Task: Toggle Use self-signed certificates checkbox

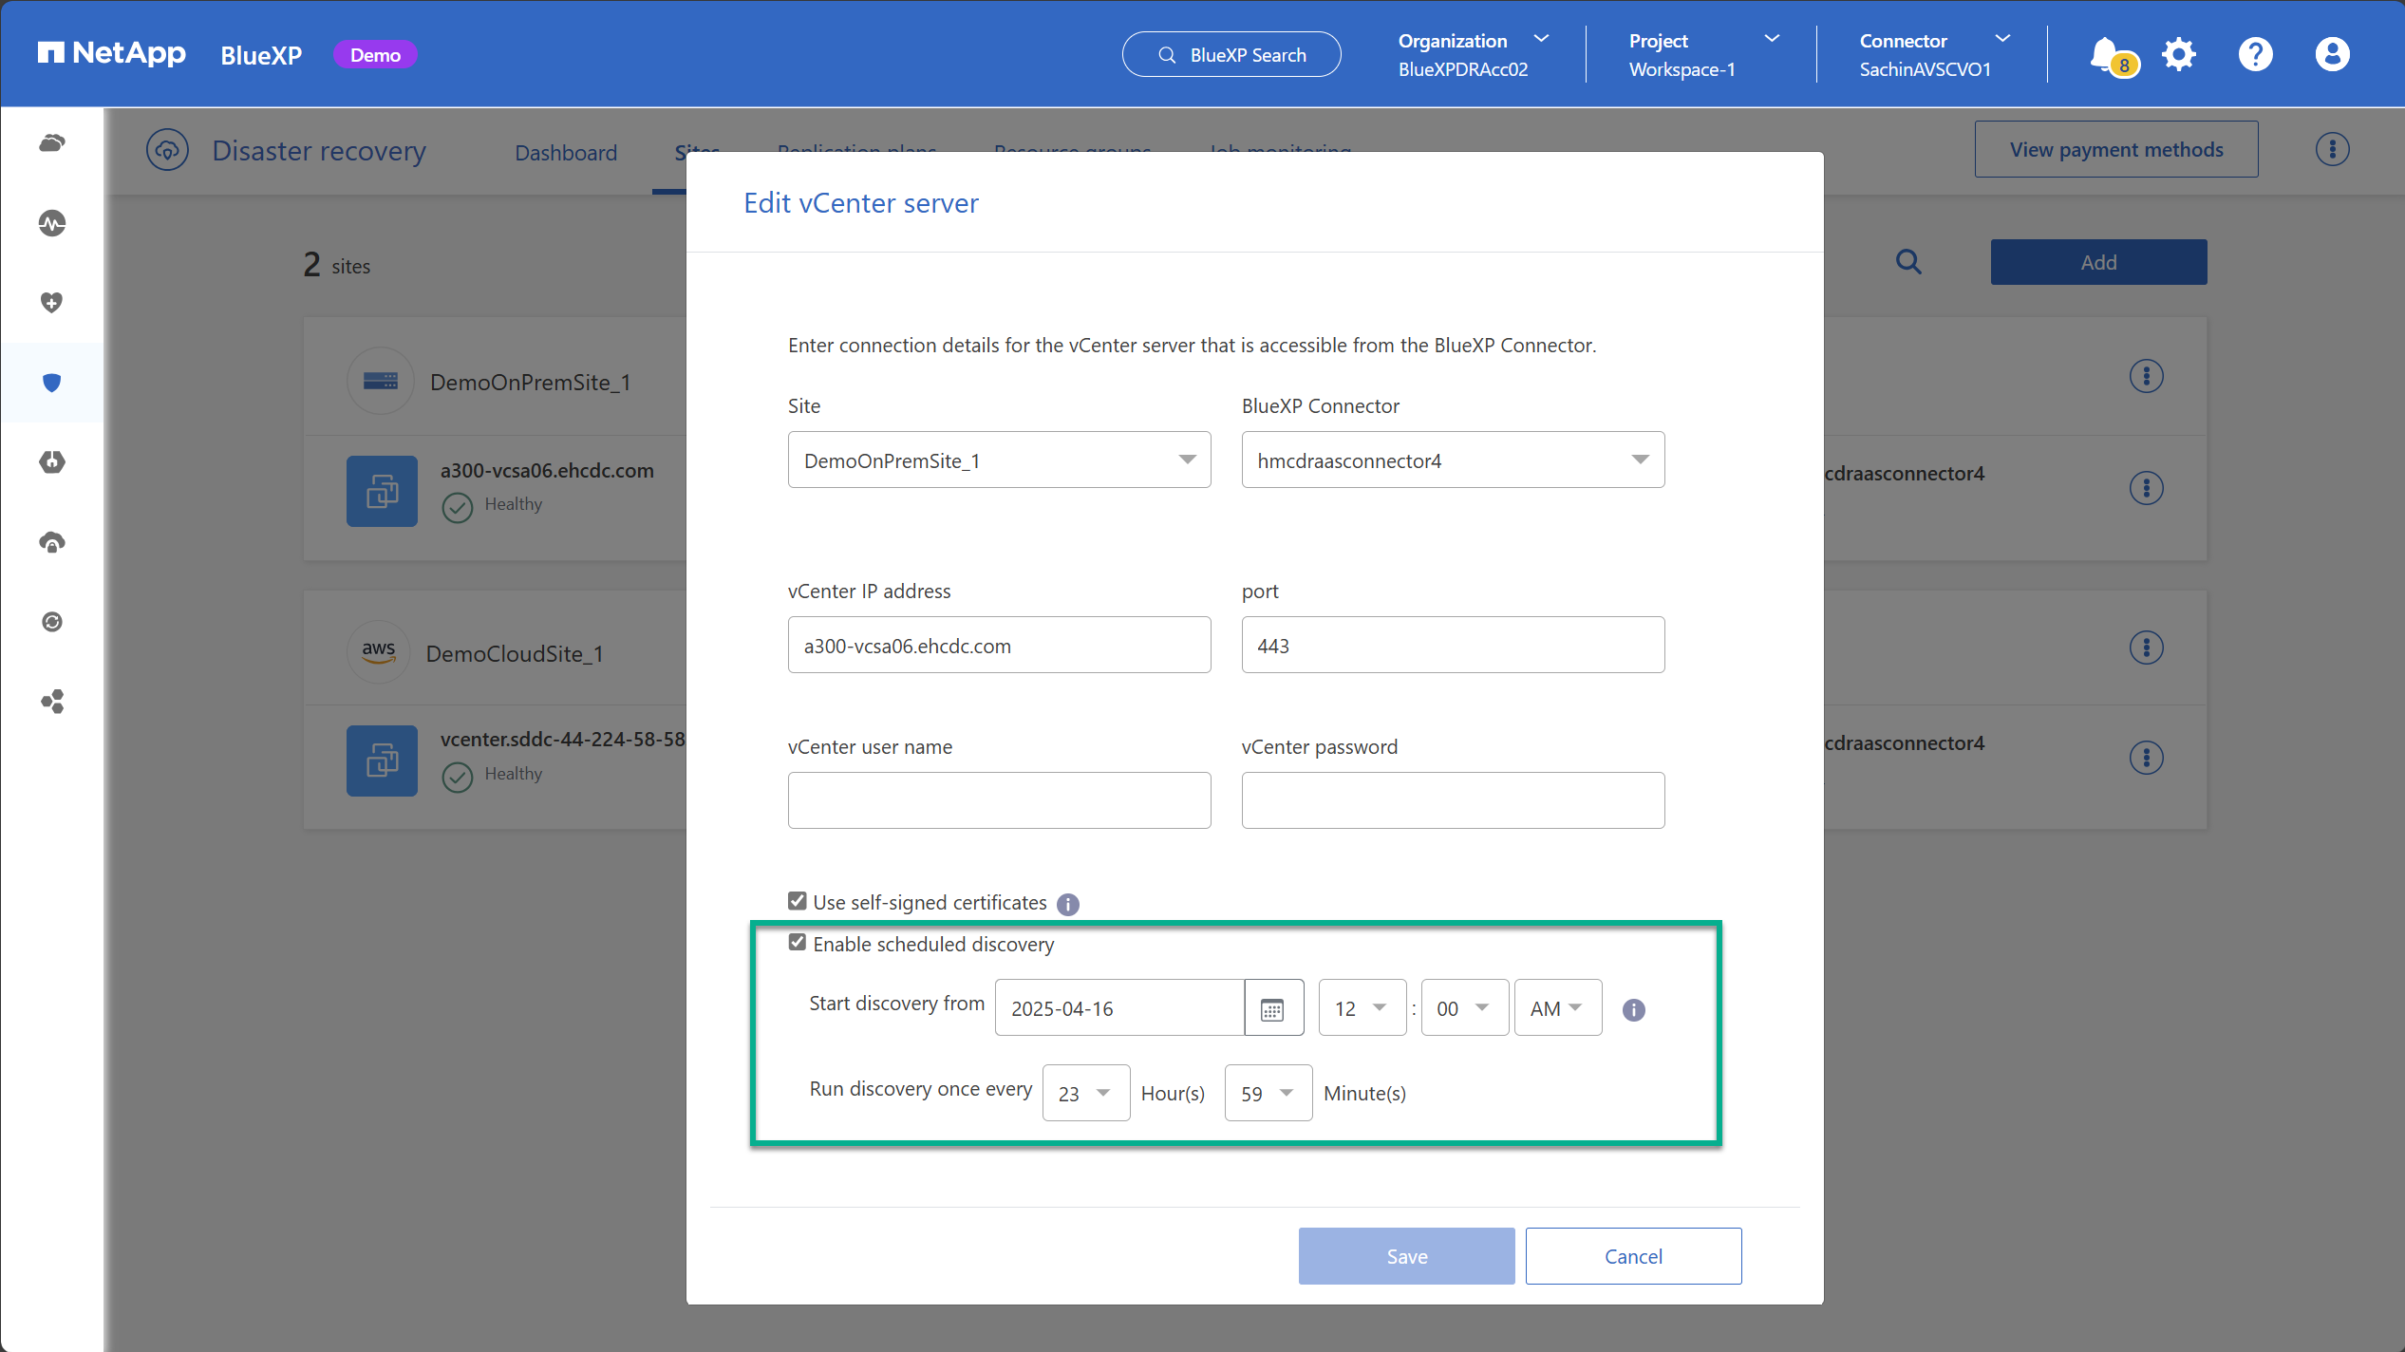Action: (798, 901)
